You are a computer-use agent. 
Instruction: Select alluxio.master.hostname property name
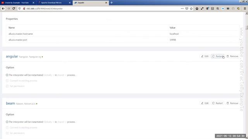coord(21,34)
